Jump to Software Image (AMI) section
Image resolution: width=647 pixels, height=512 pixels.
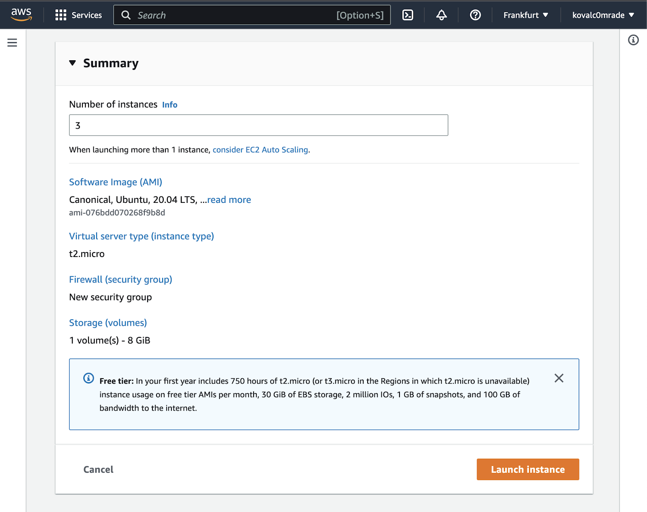point(116,182)
